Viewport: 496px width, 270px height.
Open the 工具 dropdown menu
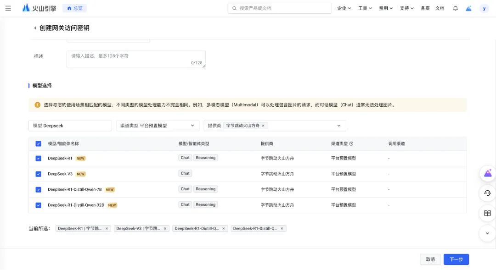(365, 8)
